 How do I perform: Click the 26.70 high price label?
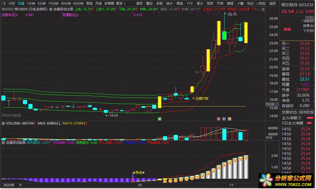pyautogui.click(x=232, y=14)
